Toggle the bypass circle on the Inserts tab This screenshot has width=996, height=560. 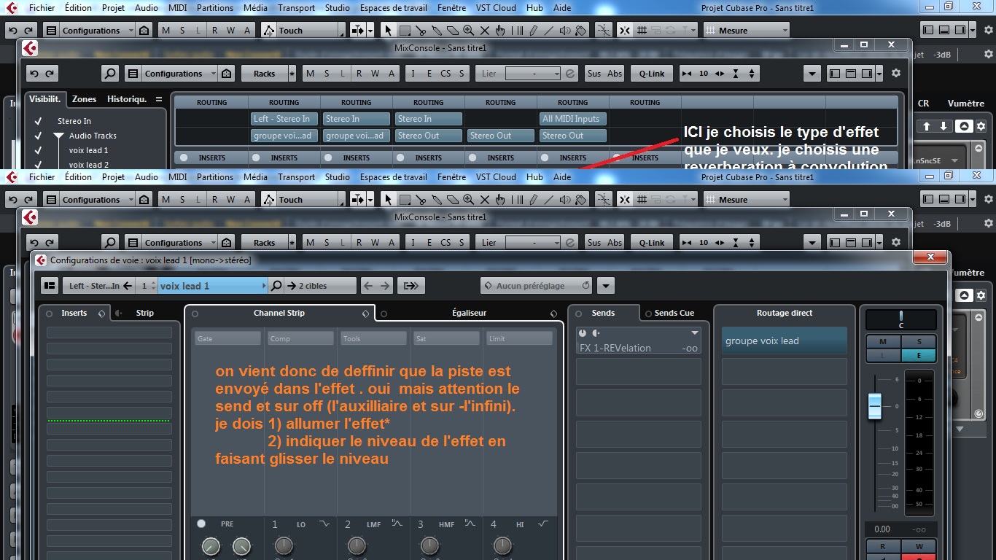50,314
